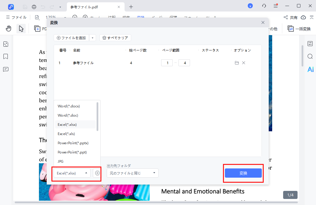
Task: Select the cursor selection tool
Action: [x=21, y=28]
